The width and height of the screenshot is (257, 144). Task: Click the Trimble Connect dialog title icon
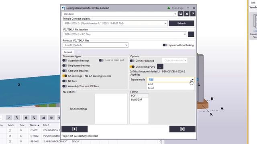point(63,8)
